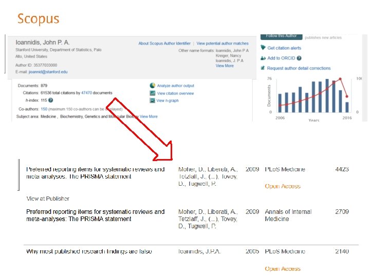Viewport: 370px width, 277px height.
Task: Click the Add to ORCID help icon
Action: (299, 58)
